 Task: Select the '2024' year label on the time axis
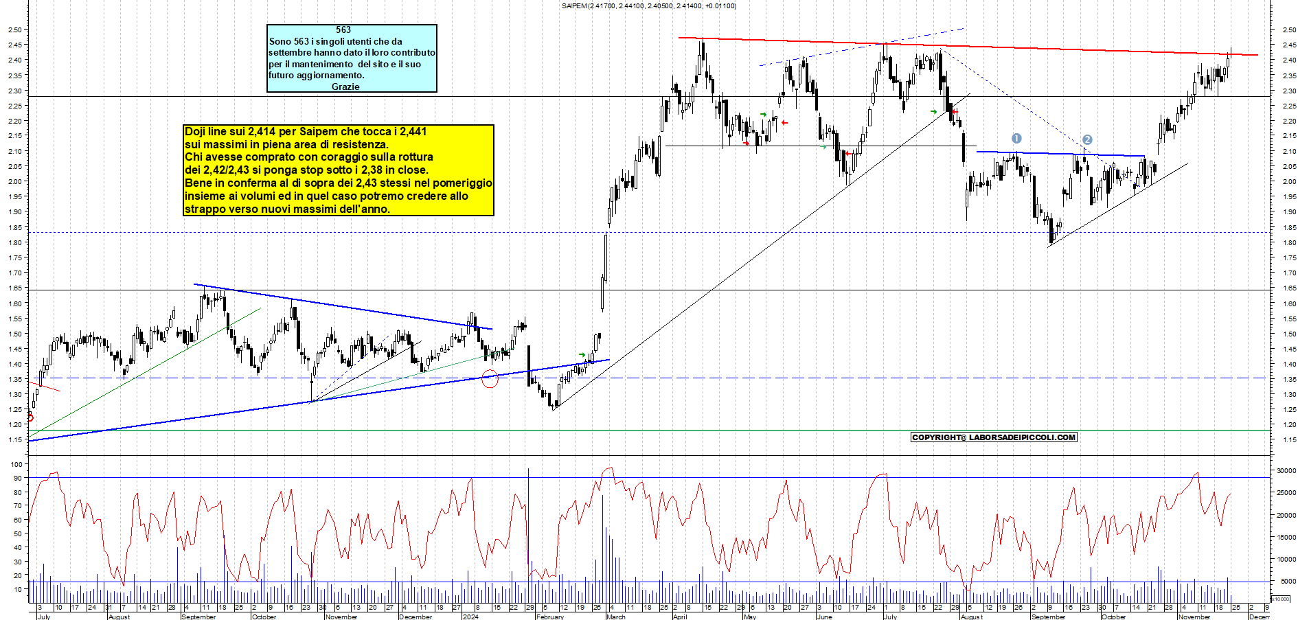(470, 617)
